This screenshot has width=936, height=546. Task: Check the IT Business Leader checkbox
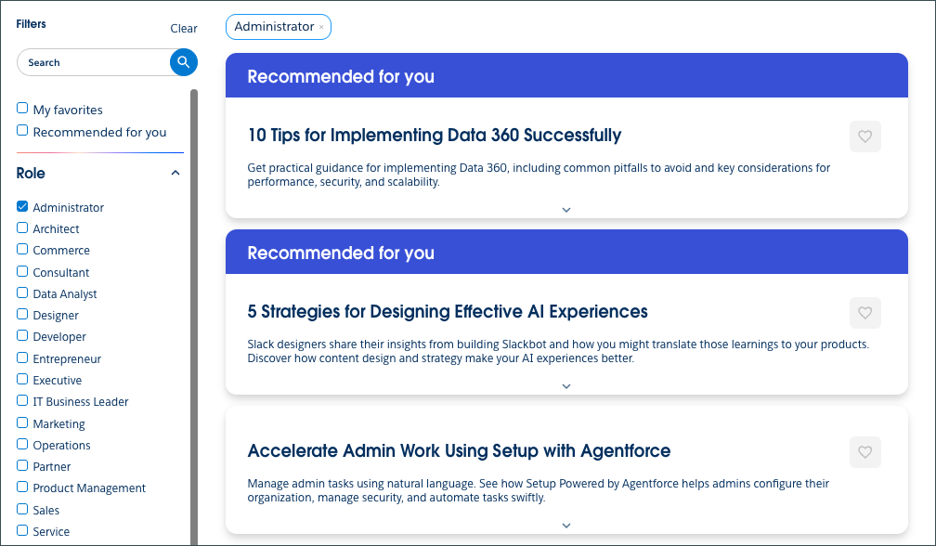click(22, 401)
